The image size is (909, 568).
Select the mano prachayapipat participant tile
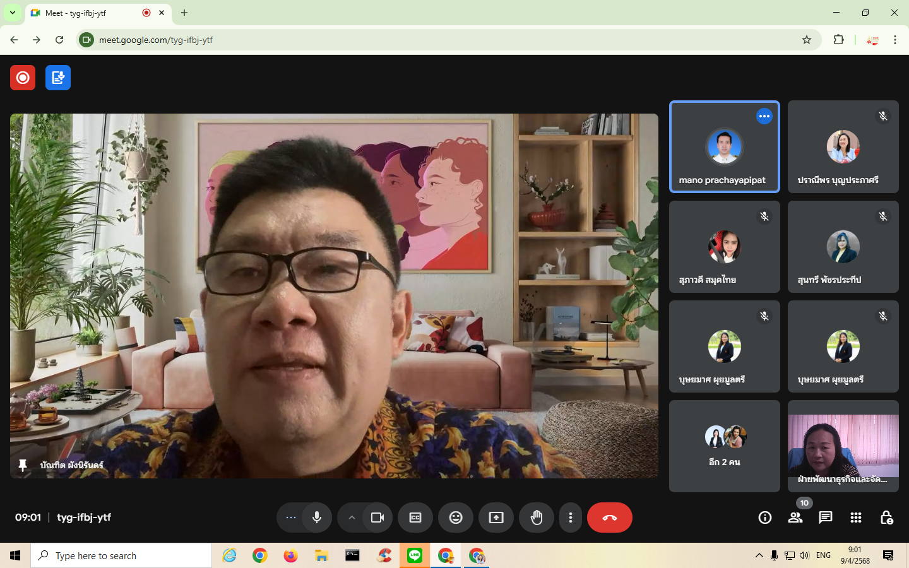(725, 146)
